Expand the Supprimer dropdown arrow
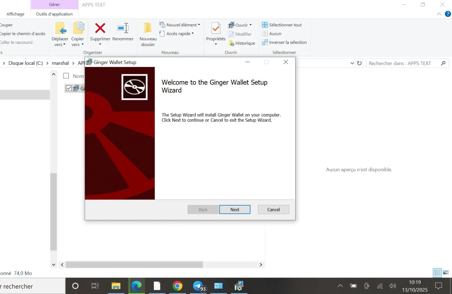 [100, 44]
